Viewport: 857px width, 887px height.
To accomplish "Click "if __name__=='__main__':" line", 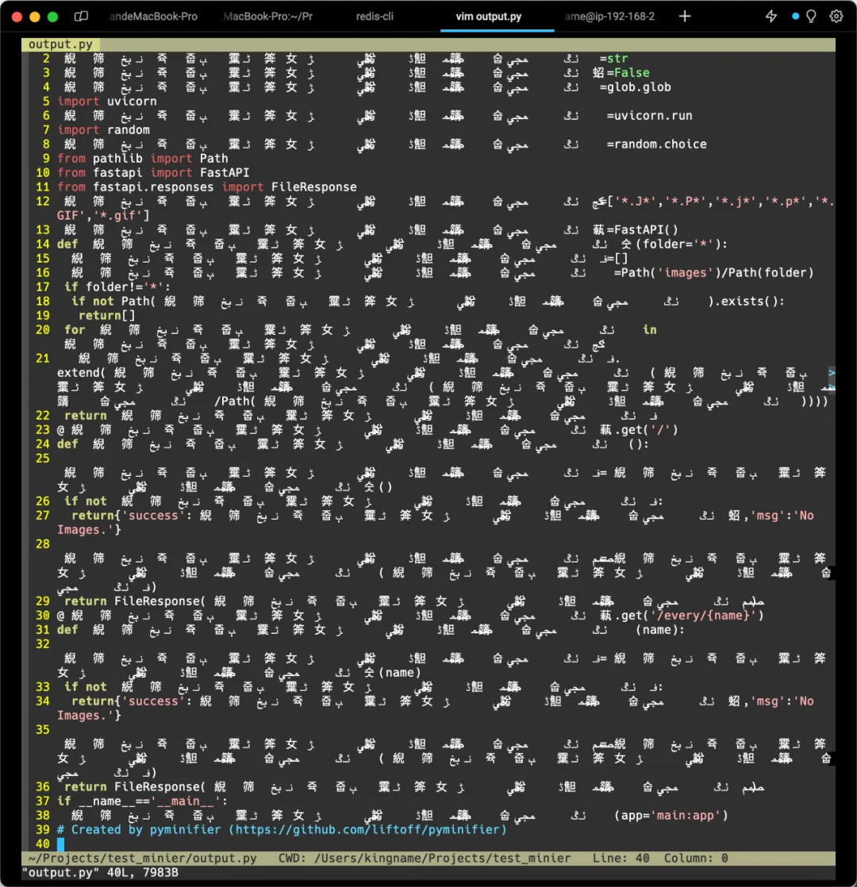I will (x=142, y=801).
